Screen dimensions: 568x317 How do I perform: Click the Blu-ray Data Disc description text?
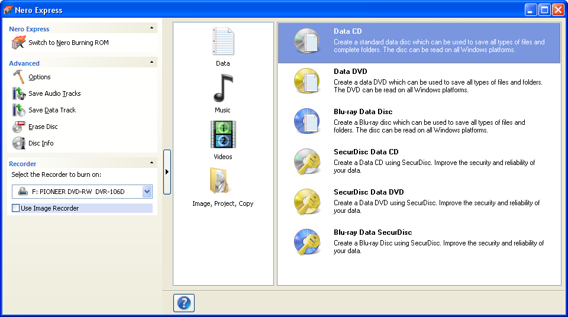tap(430, 127)
